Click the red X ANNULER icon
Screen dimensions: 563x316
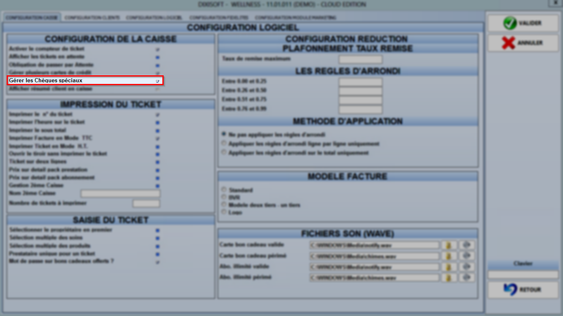(x=509, y=43)
